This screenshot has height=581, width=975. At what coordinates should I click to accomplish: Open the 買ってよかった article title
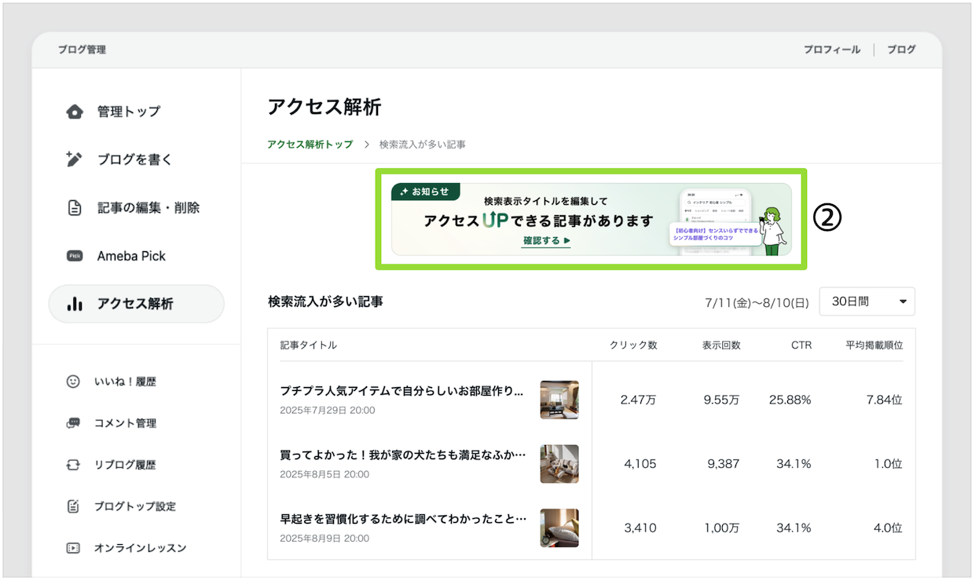pos(401,455)
